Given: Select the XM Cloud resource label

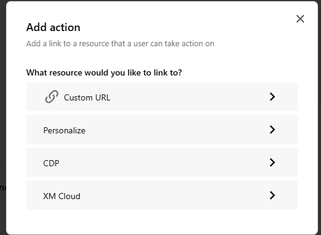Looking at the screenshot, I should (62, 196).
